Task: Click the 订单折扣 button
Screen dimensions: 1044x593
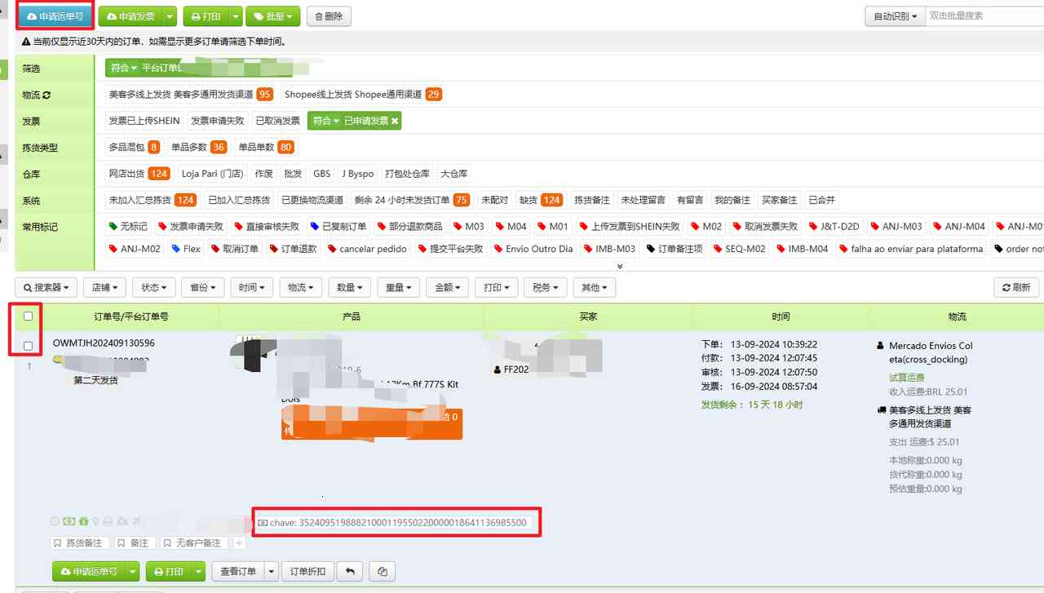Action: coord(308,572)
